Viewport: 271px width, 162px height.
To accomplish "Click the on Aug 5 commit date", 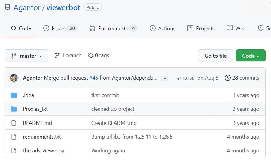I will click(208, 78).
